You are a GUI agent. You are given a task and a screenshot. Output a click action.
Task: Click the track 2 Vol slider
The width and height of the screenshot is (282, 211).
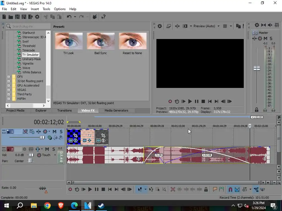[x=31, y=155]
